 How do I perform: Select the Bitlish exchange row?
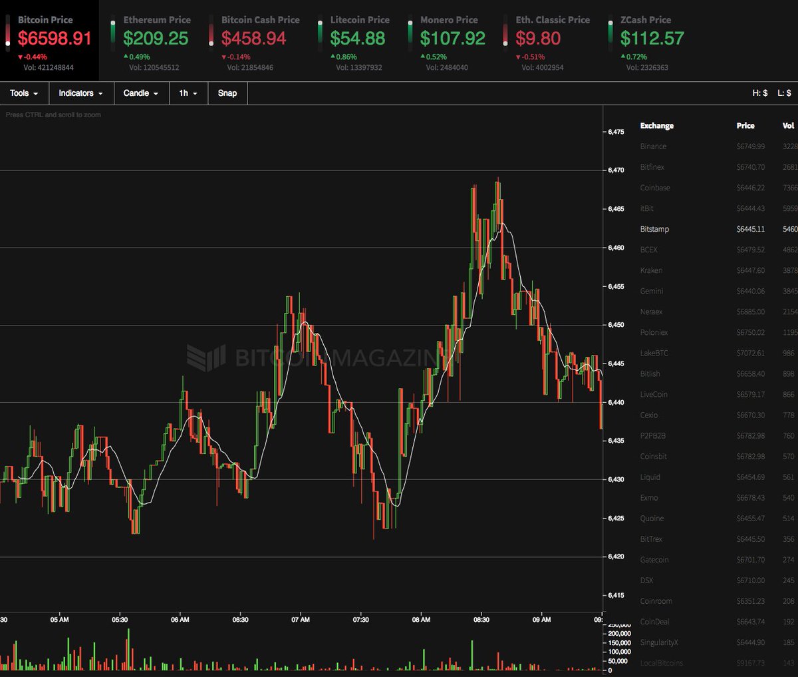[x=718, y=373]
